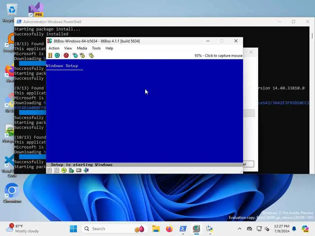Open the 86Box View menu

point(68,48)
